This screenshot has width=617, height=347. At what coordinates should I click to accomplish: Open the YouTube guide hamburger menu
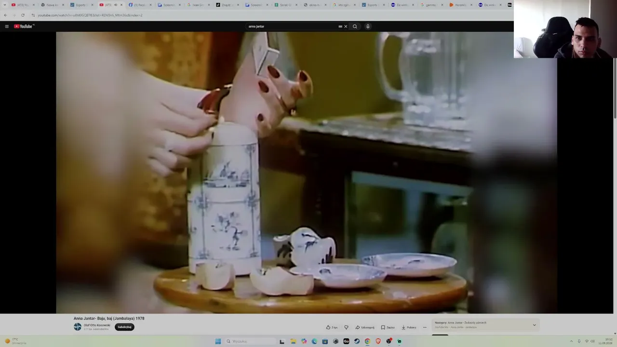click(7, 27)
